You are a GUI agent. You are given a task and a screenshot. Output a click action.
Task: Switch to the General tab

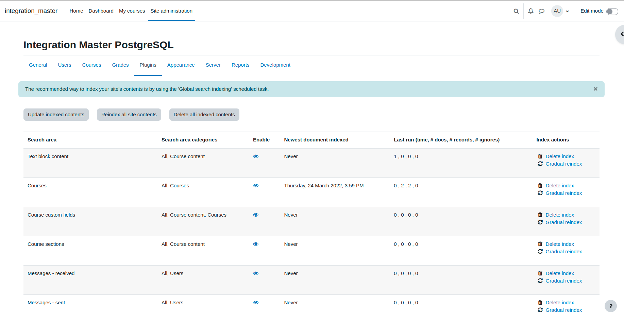point(38,65)
